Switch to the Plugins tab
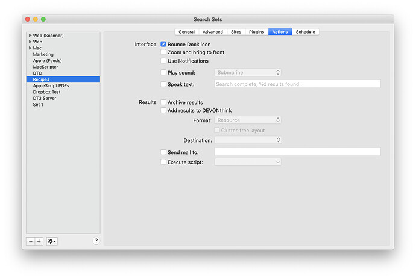The image size is (416, 278). (x=256, y=32)
